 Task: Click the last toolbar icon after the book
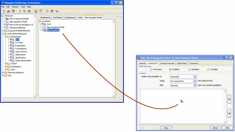click(57, 11)
